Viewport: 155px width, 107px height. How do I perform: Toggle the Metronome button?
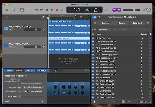coord(119,10)
